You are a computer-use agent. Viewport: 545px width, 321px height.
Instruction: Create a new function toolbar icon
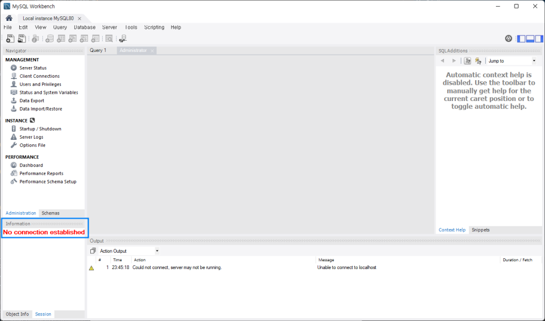[x=95, y=38]
